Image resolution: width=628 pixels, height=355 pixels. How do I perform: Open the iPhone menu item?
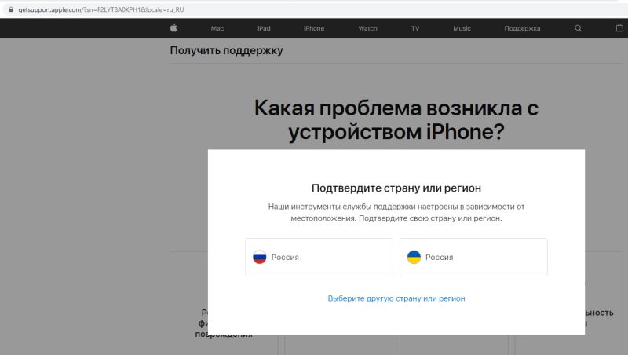(314, 28)
